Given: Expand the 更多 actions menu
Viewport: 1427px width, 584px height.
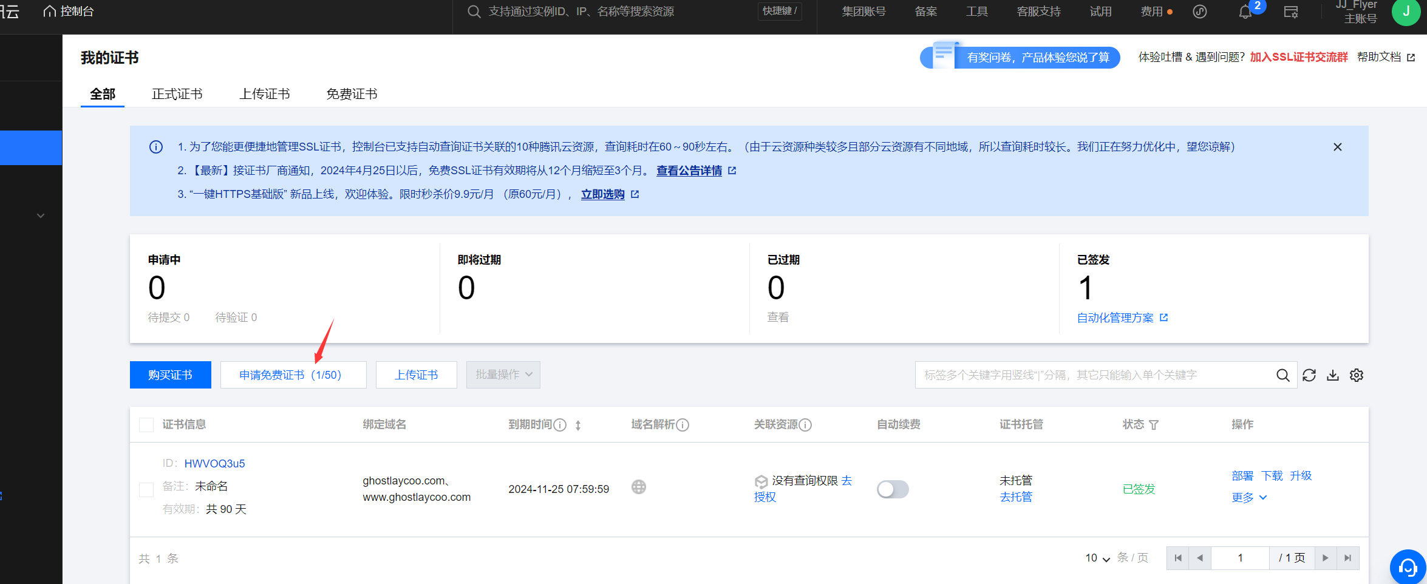Looking at the screenshot, I should click(1249, 498).
